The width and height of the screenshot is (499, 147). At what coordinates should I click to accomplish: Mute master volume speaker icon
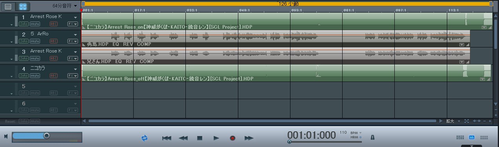(x=6, y=136)
